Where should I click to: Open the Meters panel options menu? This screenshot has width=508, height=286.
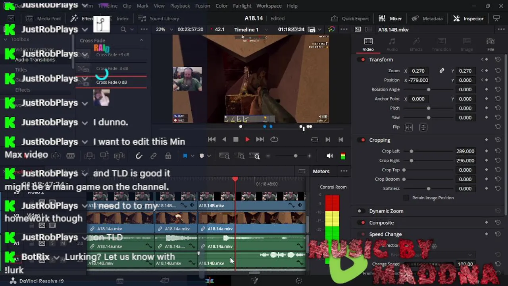(x=344, y=171)
